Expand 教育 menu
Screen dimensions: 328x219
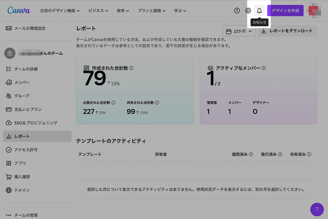click(x=123, y=11)
